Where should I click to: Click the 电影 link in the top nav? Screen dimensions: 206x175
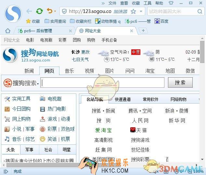point(30,40)
